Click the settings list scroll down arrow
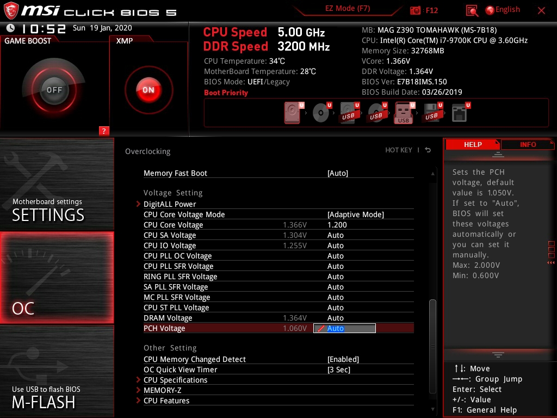This screenshot has height=418, width=557. tap(432, 409)
